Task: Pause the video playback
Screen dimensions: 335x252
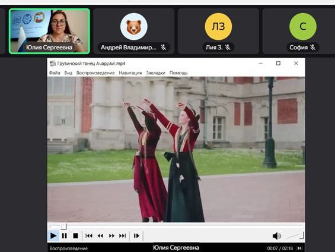Action: click(64, 236)
